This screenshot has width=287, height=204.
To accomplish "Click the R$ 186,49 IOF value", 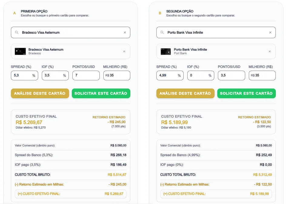I will [x=118, y=165].
